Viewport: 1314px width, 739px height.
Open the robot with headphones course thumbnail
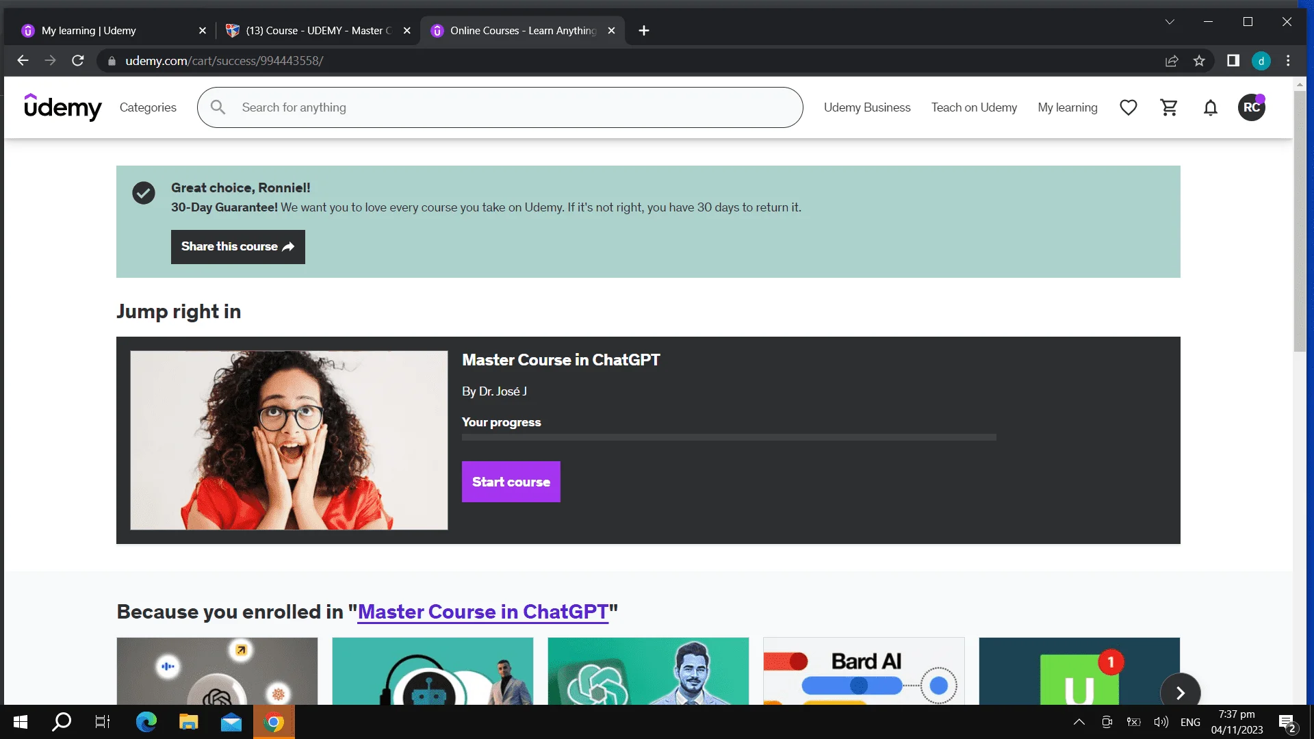[433, 671]
